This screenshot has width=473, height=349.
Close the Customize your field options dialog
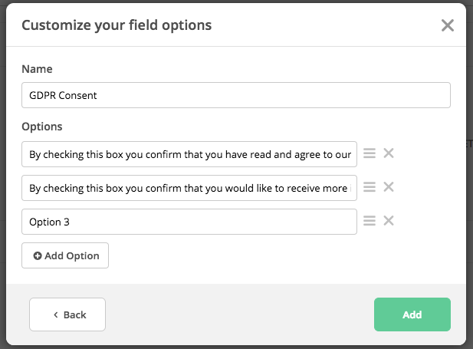[x=448, y=25]
